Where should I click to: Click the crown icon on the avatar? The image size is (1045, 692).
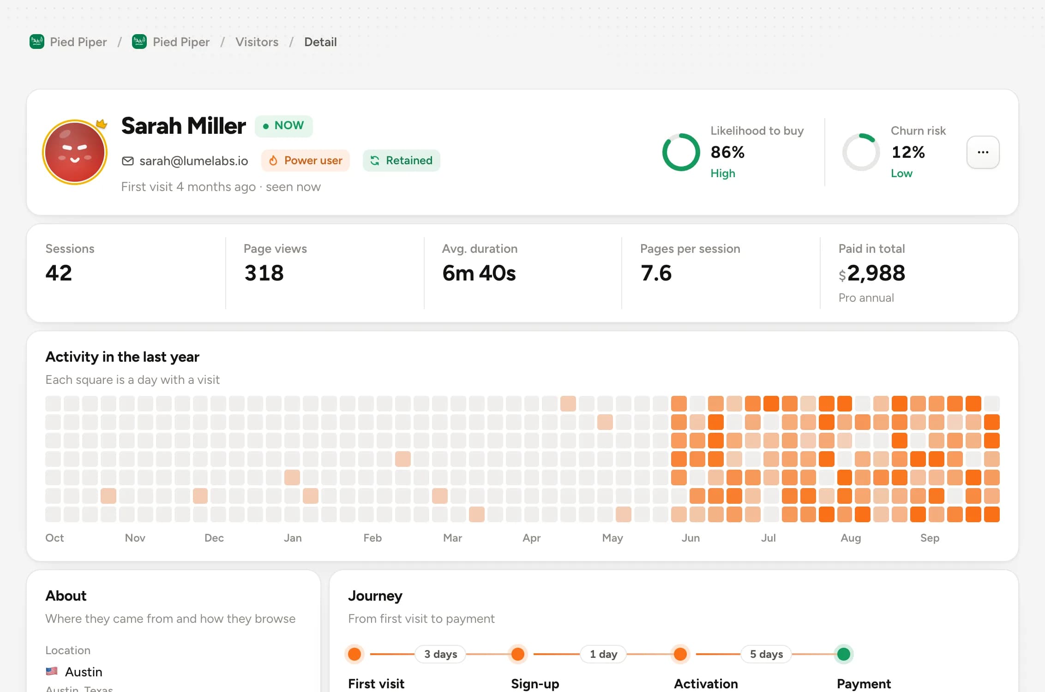(x=102, y=124)
